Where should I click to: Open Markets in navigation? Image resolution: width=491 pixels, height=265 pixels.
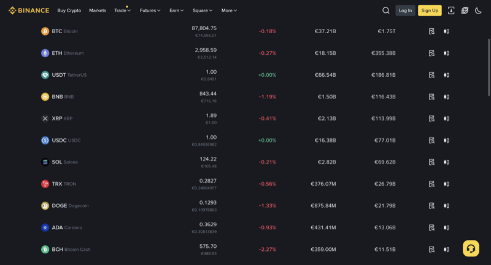click(x=98, y=10)
